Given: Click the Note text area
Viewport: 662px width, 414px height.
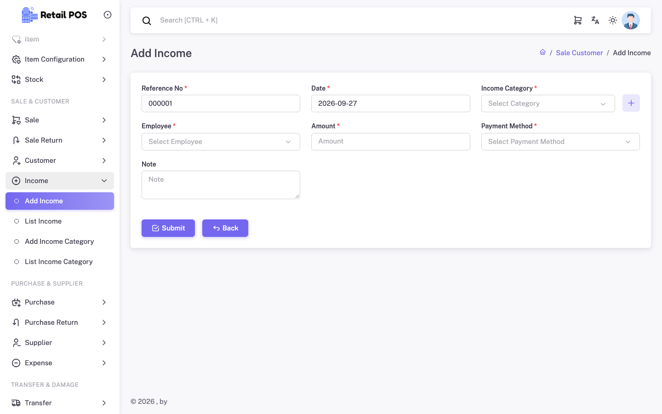Looking at the screenshot, I should point(221,185).
